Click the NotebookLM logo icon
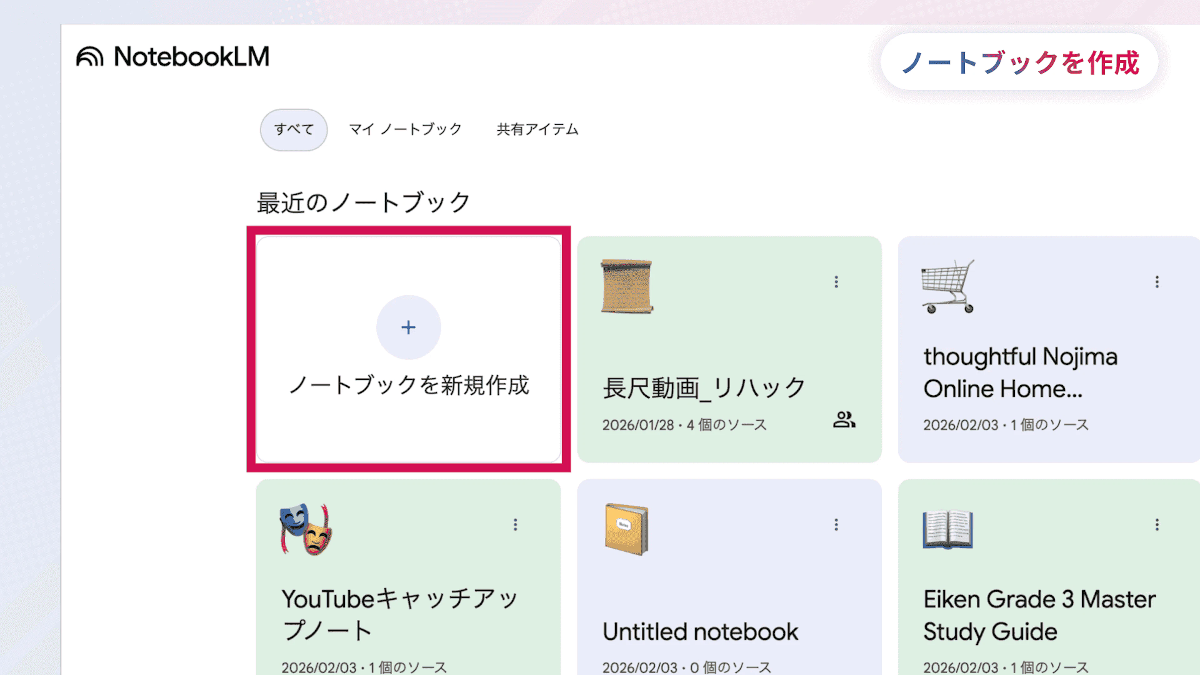Image resolution: width=1200 pixels, height=675 pixels. 89,57
